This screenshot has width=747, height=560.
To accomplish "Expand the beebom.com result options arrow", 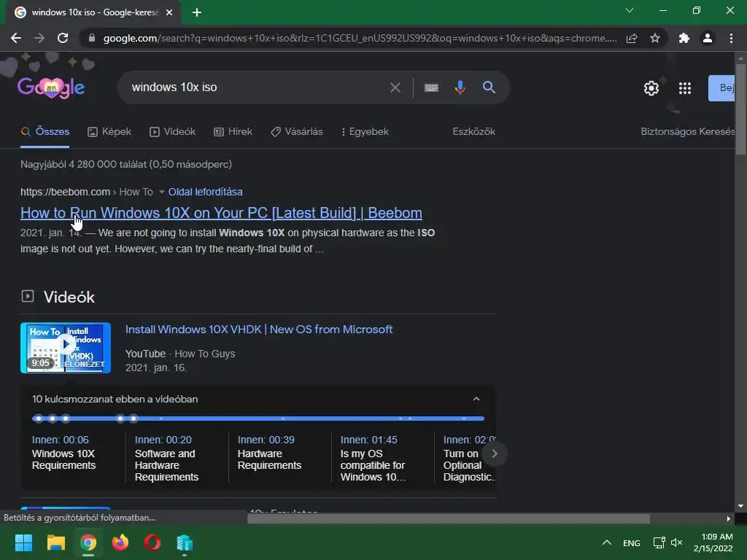I will 161,192.
